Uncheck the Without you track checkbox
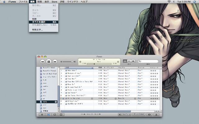 (x=66, y=101)
